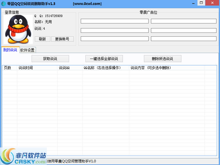Click the 说说QQ column header
220x165 pixels.
[70, 68]
